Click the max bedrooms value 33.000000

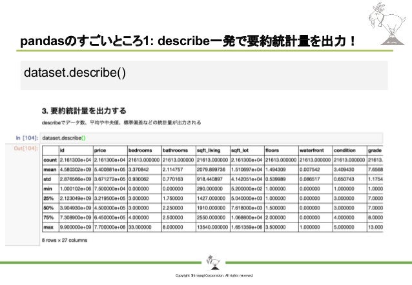pos(139,227)
